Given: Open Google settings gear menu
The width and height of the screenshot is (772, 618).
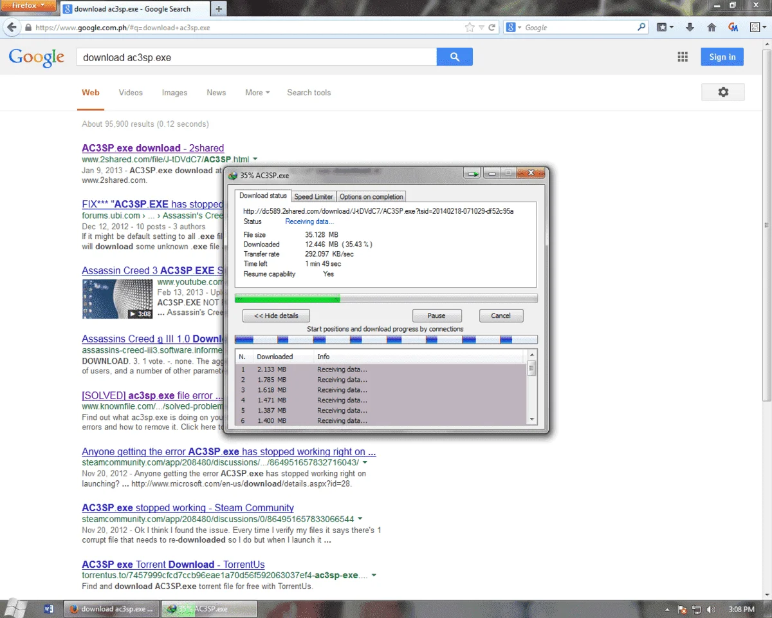Looking at the screenshot, I should click(x=723, y=92).
